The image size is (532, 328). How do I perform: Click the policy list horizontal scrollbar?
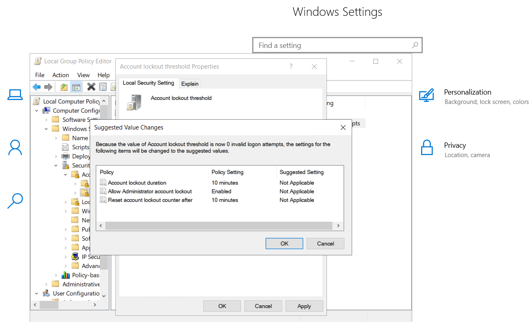click(218, 226)
